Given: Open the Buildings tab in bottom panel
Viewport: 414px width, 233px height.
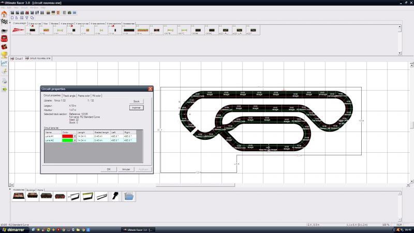Looking at the screenshot, I should [x=31, y=190].
